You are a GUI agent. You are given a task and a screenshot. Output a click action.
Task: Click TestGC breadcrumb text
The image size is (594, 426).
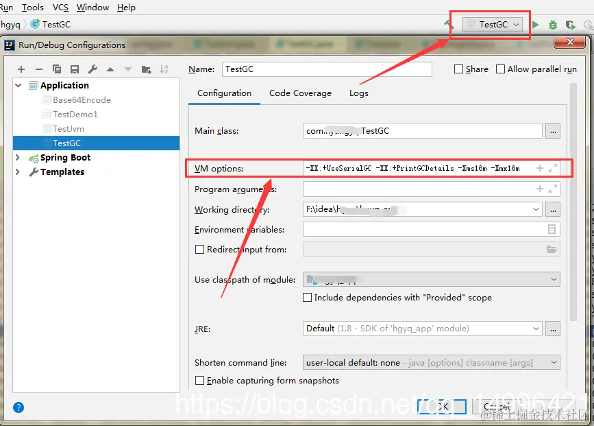click(56, 24)
